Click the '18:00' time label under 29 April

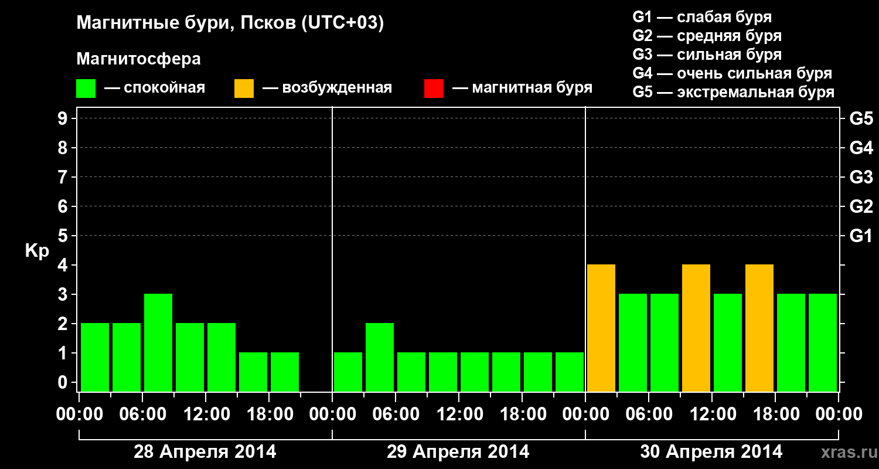[522, 414]
